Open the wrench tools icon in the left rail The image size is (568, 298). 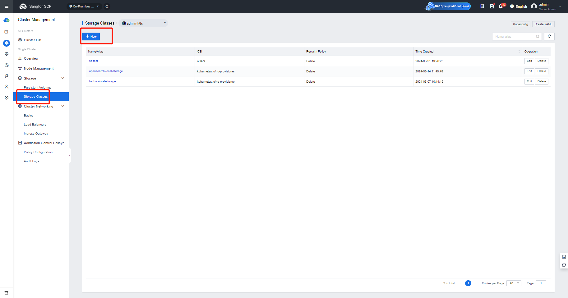[7, 76]
